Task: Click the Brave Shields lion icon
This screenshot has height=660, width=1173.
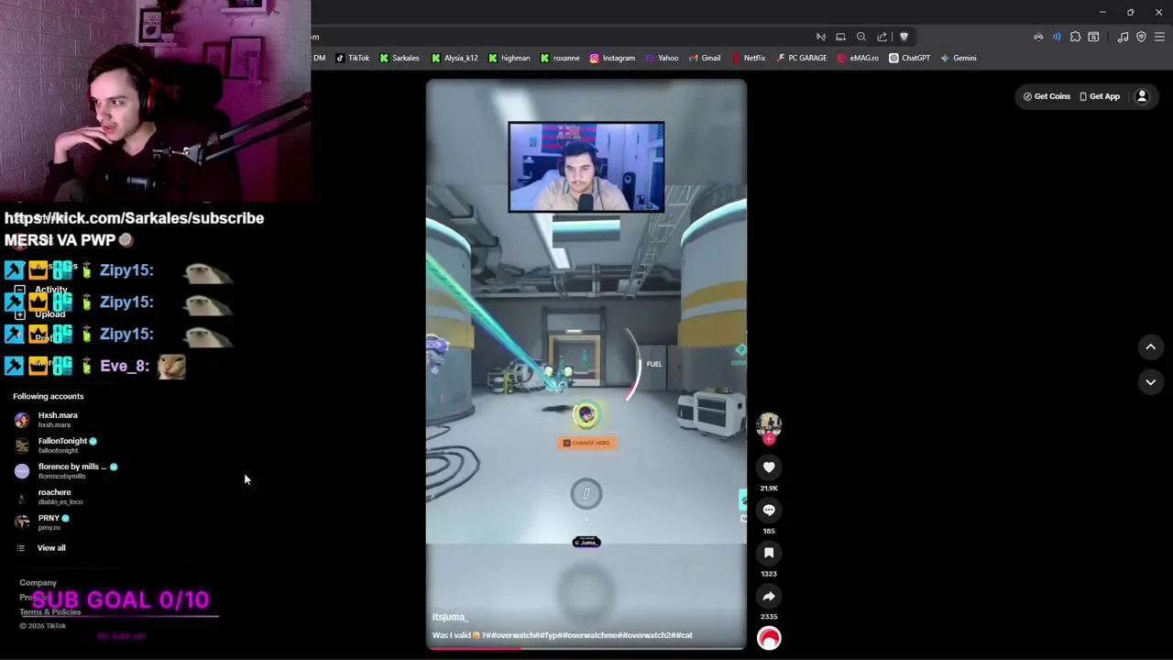Action: pos(904,37)
